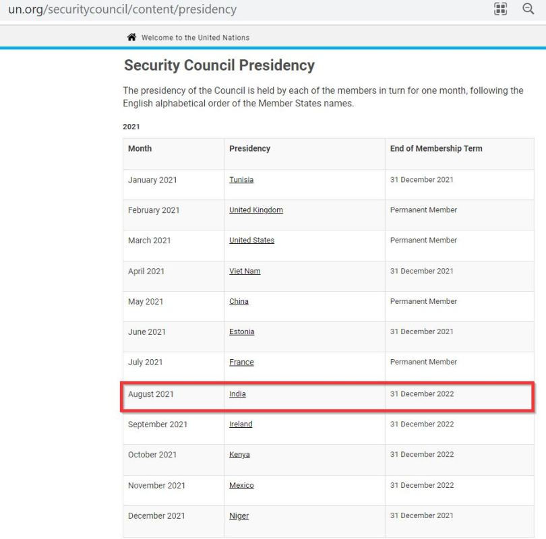The width and height of the screenshot is (546, 539).
Task: Click the home icon beside Welcome text
Action: point(131,38)
